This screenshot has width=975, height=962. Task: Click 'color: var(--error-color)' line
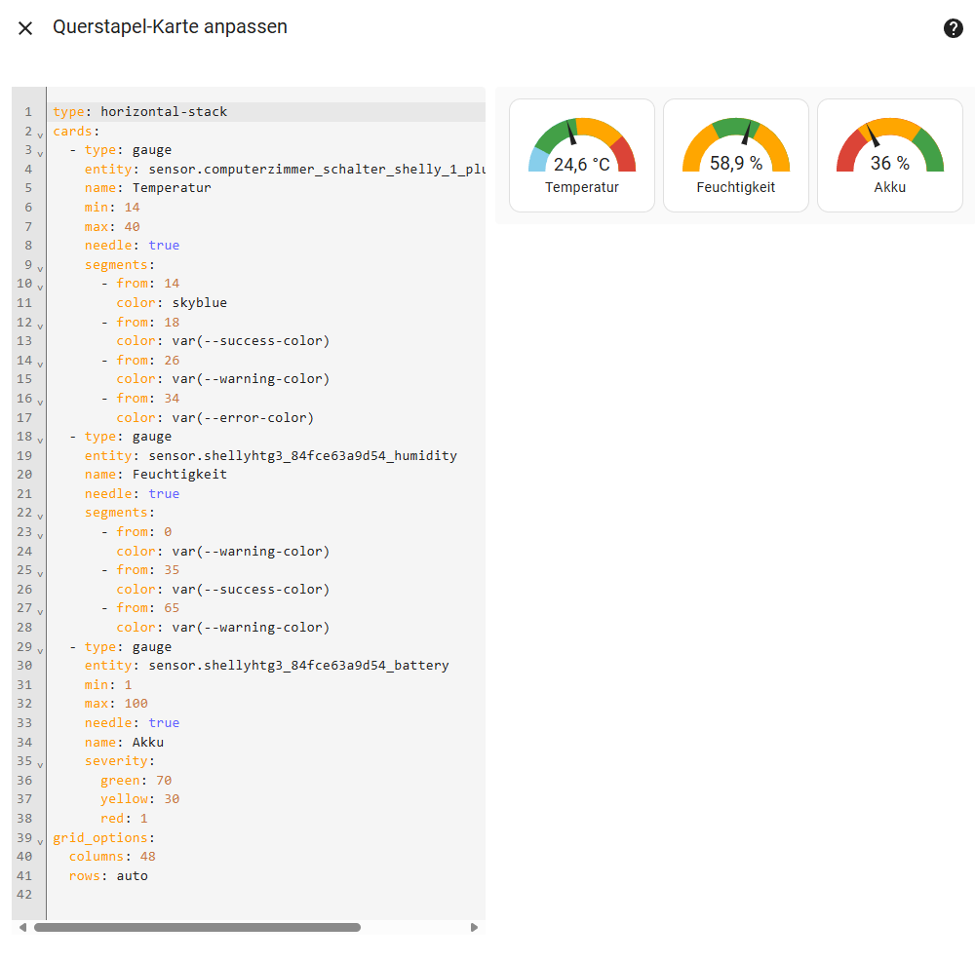215,417
